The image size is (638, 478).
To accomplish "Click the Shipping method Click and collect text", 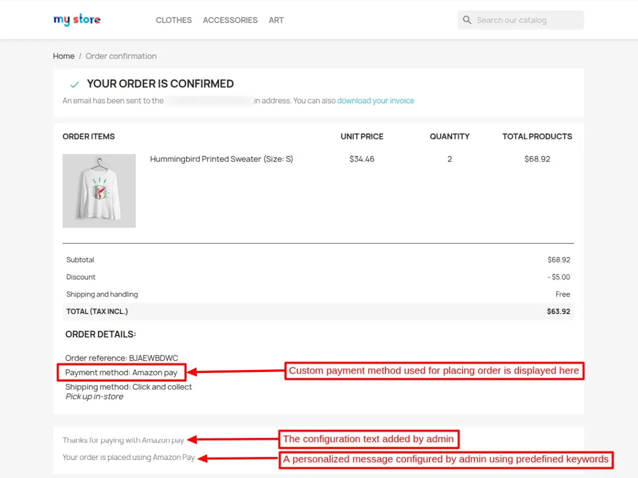I will coord(128,386).
